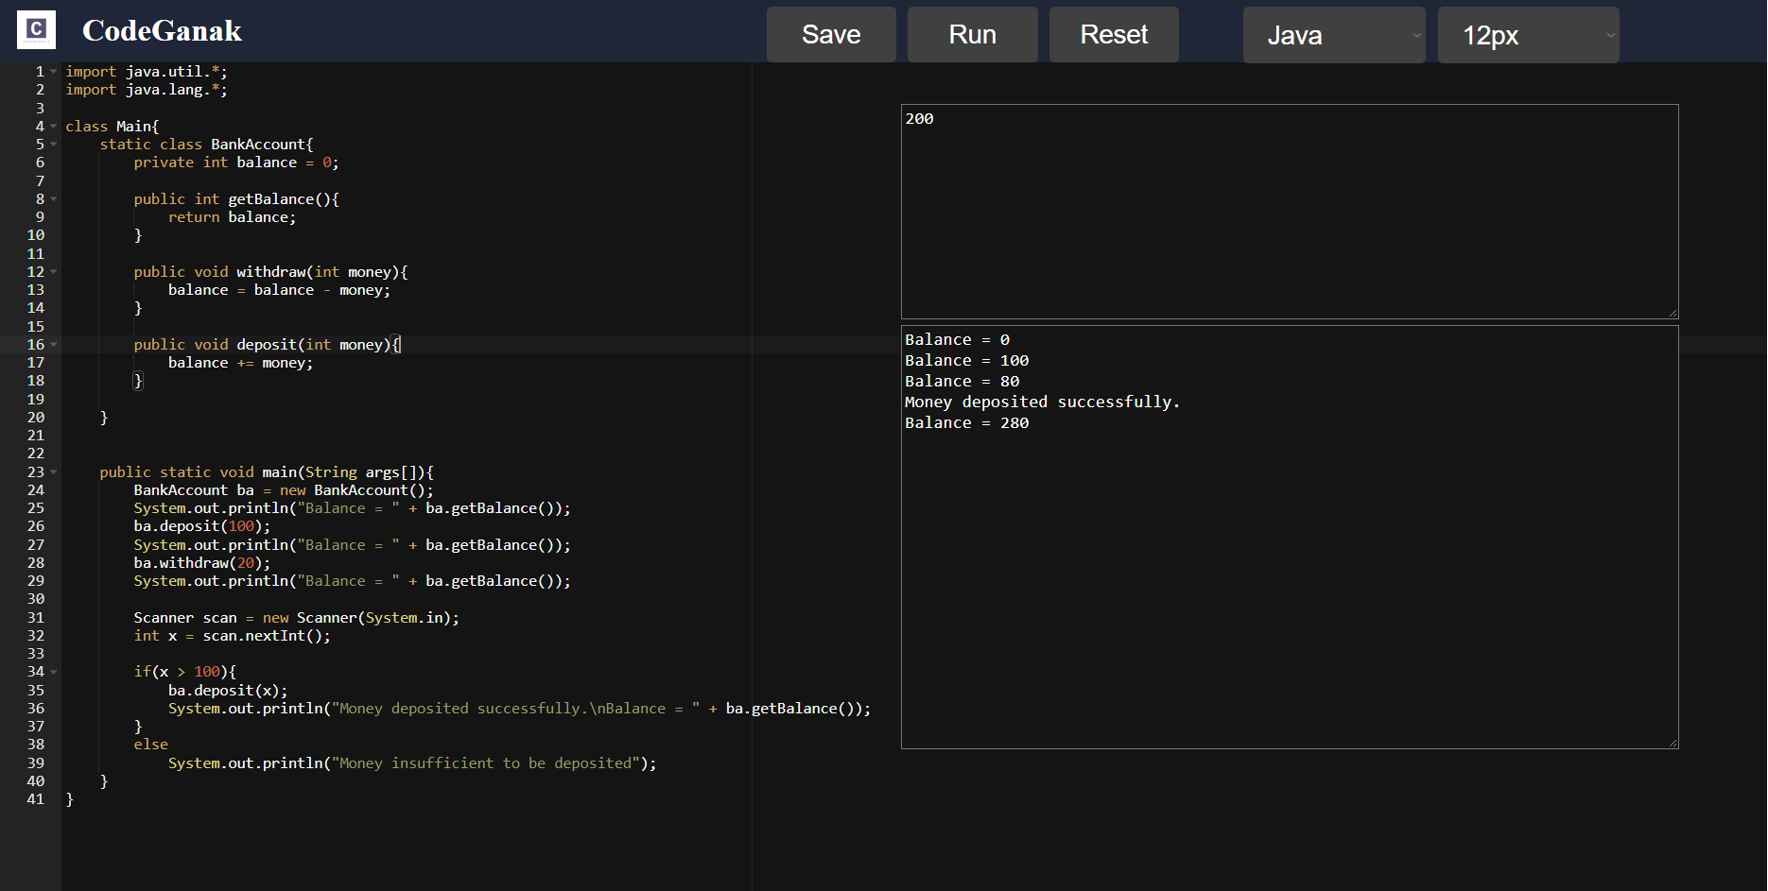Collapse the import fold at line 1
This screenshot has height=891, width=1768.
pyautogui.click(x=54, y=72)
